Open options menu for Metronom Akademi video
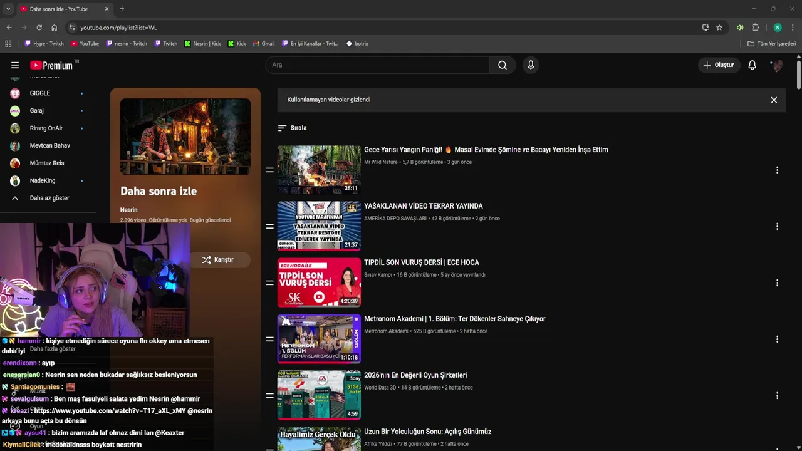This screenshot has width=802, height=451. (x=777, y=340)
